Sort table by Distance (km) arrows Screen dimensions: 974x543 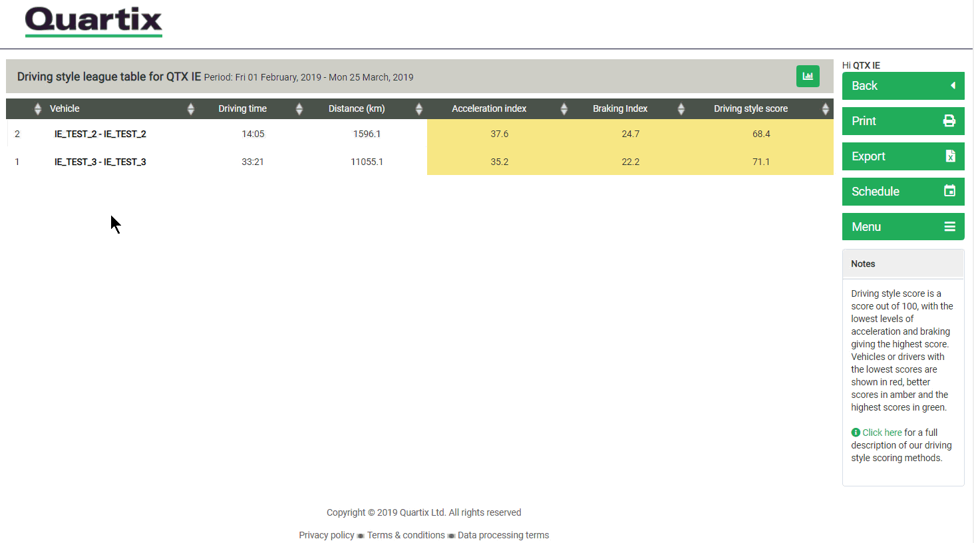[419, 109]
